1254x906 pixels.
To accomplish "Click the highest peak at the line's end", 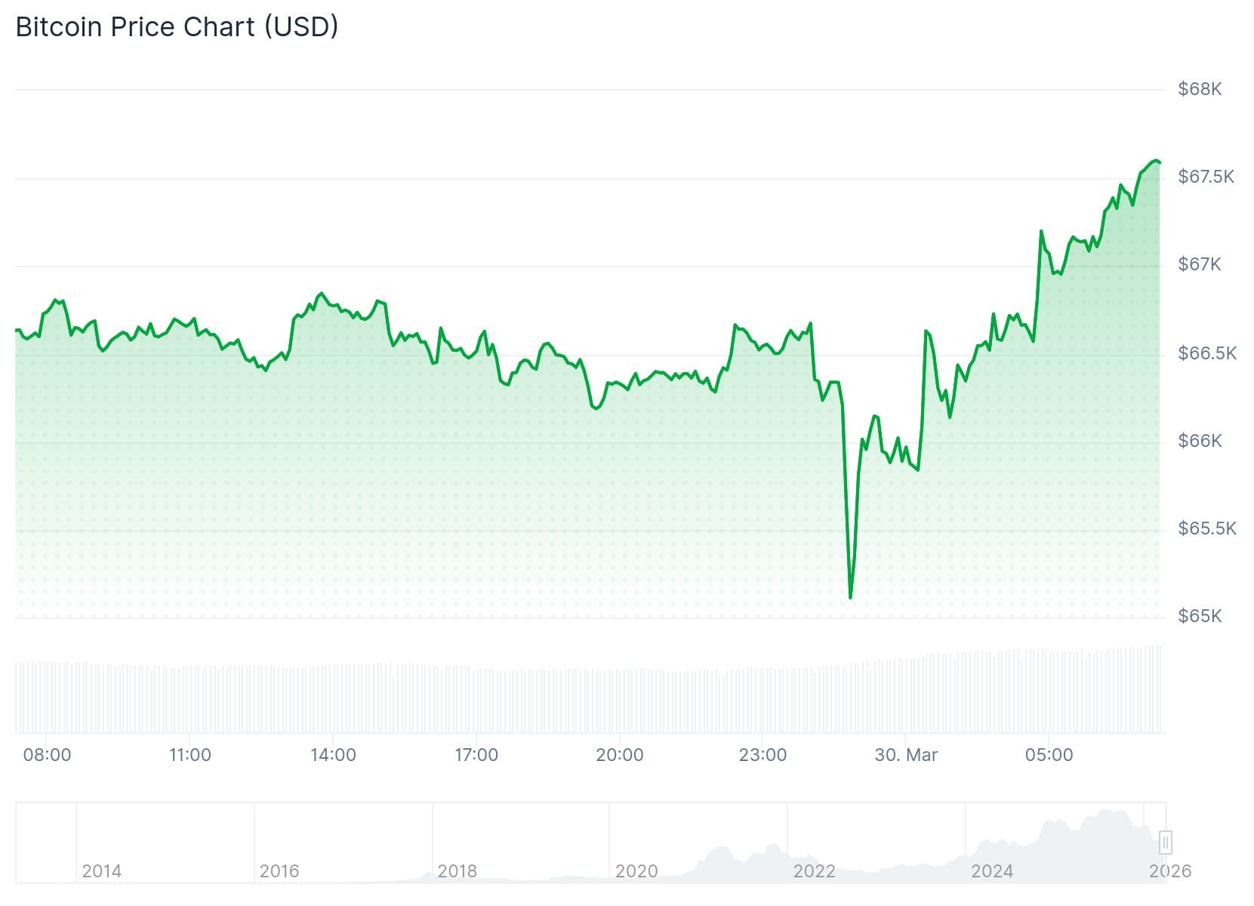I will point(1155,161).
